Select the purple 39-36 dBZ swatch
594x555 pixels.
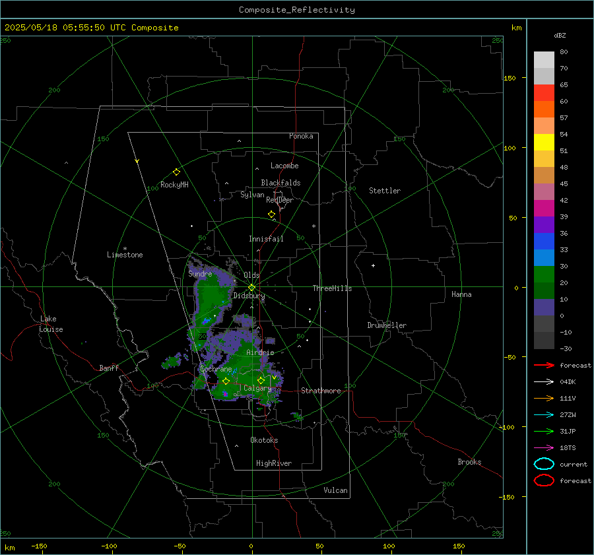click(x=544, y=225)
